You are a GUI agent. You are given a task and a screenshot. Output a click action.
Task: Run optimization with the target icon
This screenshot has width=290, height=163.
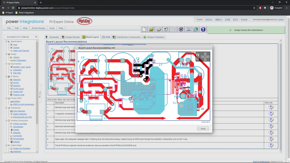[x=181, y=29]
